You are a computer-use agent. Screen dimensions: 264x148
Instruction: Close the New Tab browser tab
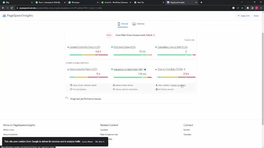[x=163, y=3]
